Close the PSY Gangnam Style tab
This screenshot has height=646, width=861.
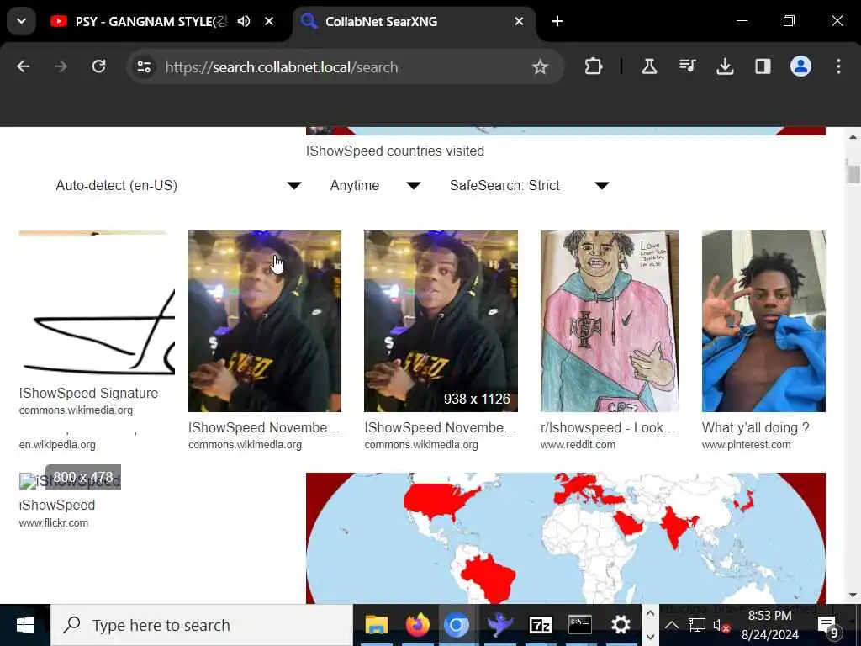click(269, 21)
